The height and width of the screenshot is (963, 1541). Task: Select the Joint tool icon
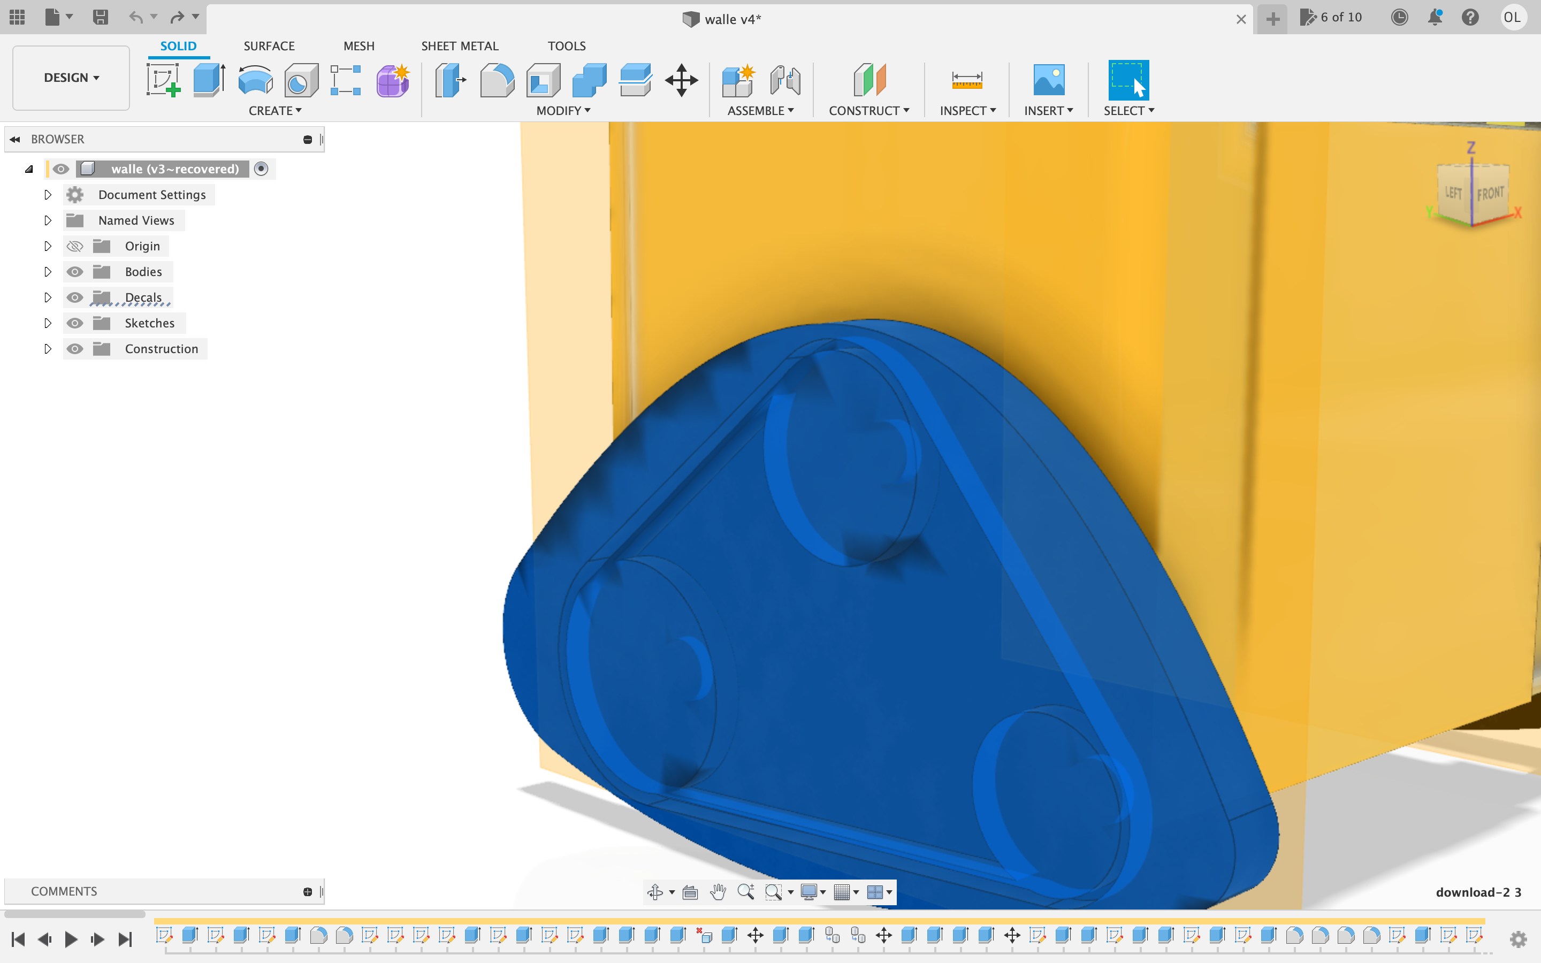[784, 80]
